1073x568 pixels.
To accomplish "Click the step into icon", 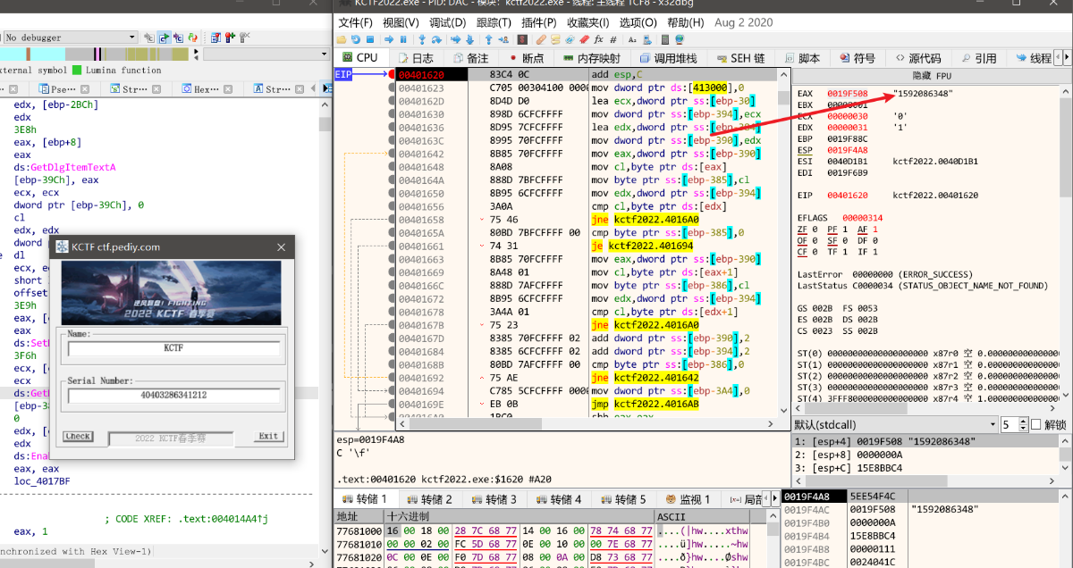I will pos(422,40).
